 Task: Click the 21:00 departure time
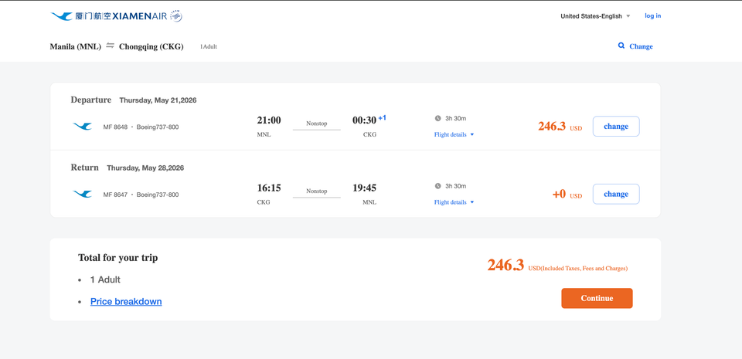[x=269, y=120]
